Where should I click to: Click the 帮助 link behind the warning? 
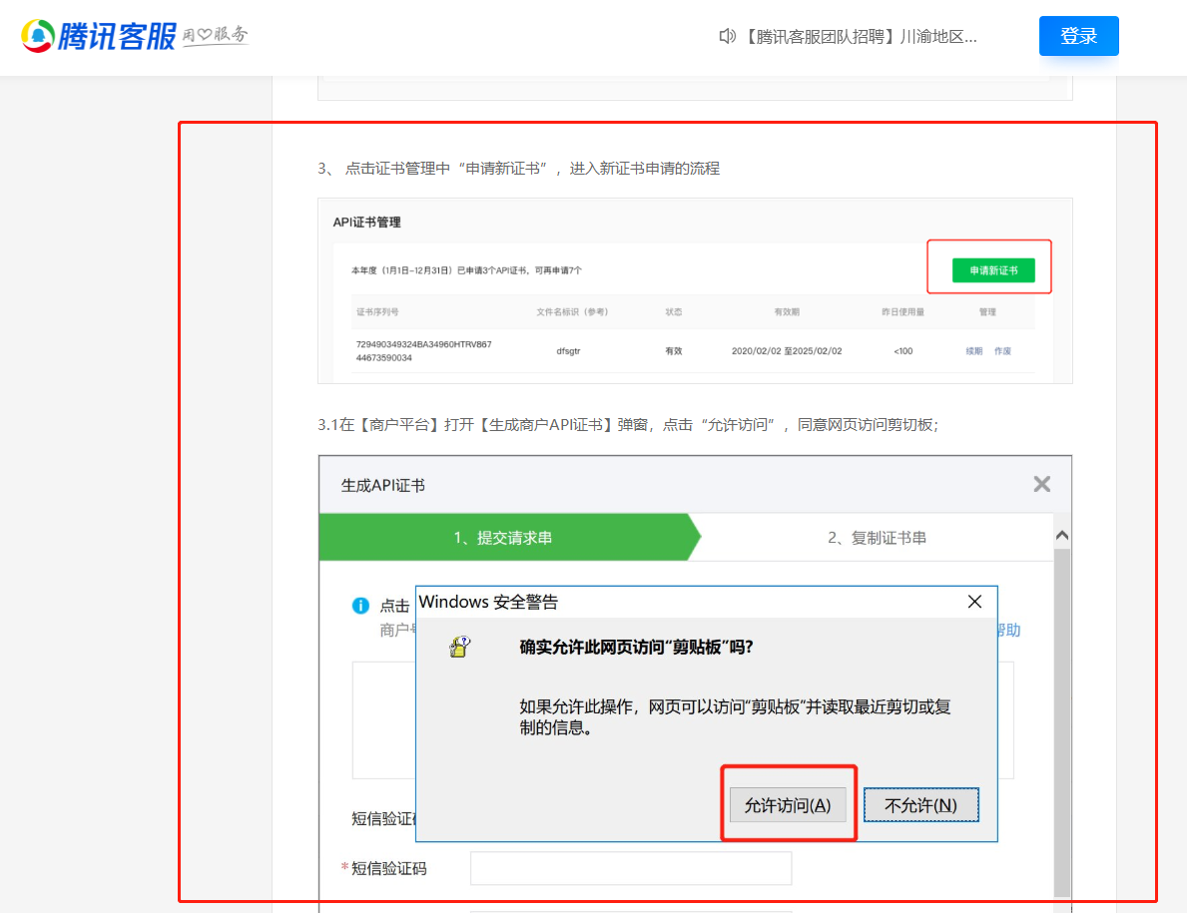click(1008, 631)
